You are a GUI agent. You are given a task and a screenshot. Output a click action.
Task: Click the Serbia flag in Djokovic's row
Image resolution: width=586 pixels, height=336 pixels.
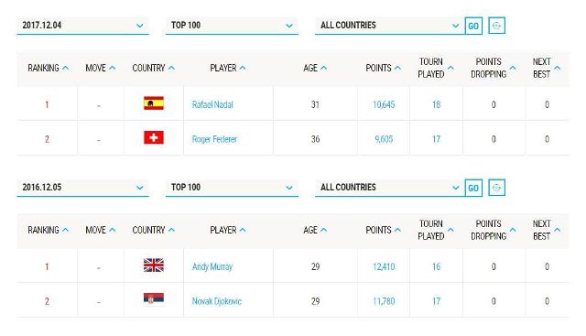point(154,298)
